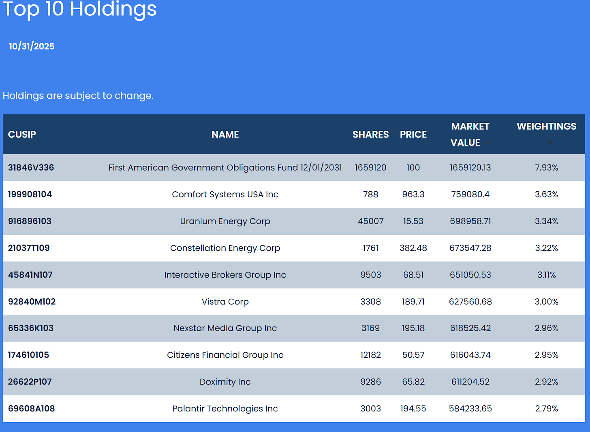Select CUSIP 199908104
Viewport: 590px width, 432px height.
click(x=30, y=195)
